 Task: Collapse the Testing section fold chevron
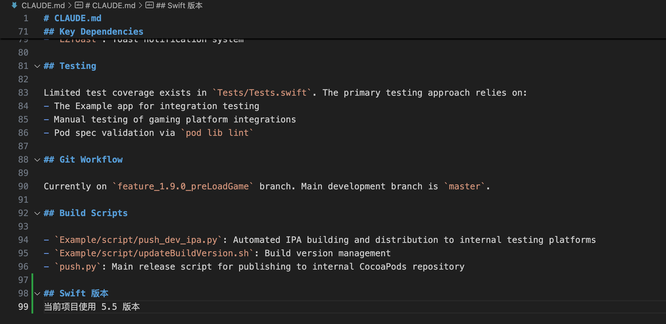coord(37,66)
